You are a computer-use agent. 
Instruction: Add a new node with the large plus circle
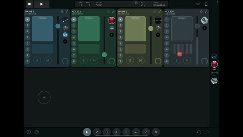44,97
